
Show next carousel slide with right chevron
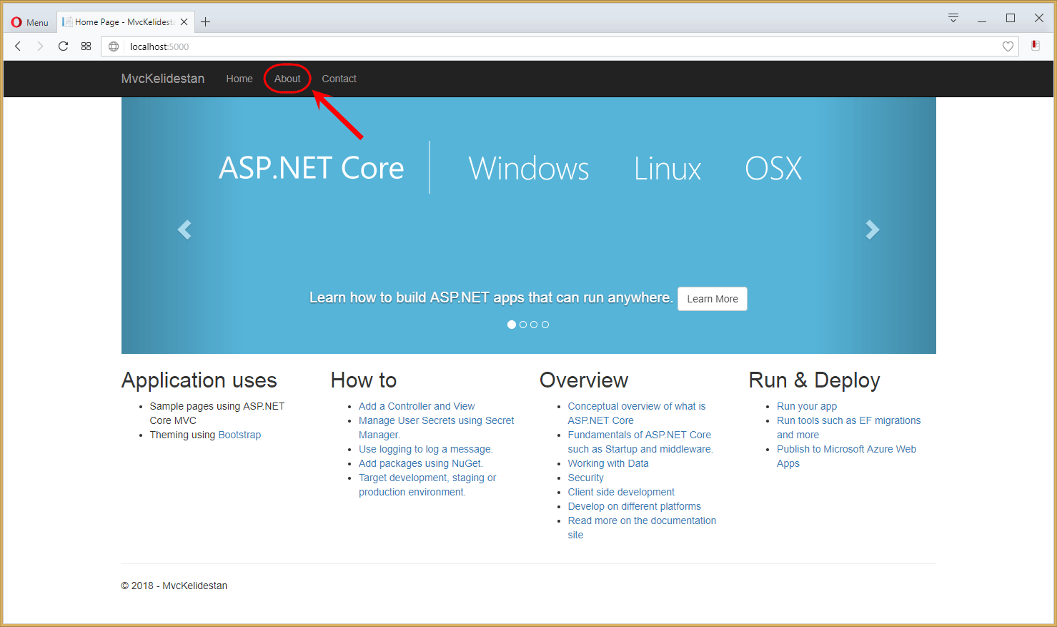(x=873, y=229)
